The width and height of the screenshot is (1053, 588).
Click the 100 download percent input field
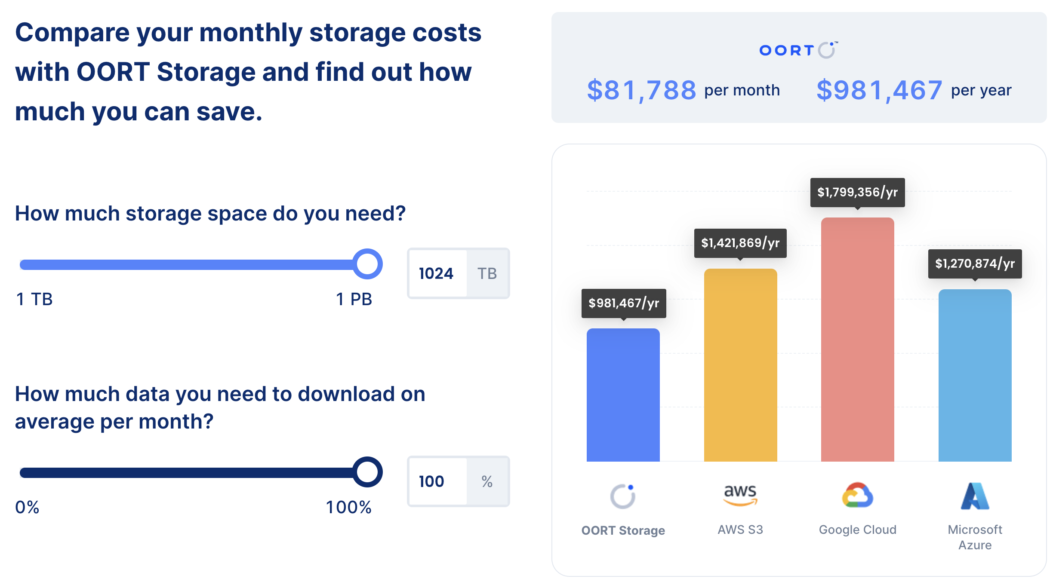click(437, 481)
